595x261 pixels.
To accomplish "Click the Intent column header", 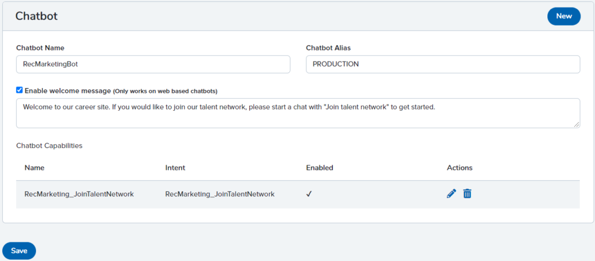I will pyautogui.click(x=175, y=168).
